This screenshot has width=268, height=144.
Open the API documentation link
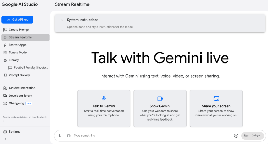tap(25, 88)
